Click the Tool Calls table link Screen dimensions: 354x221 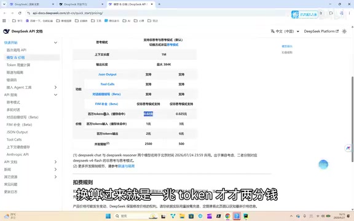pos(108,84)
